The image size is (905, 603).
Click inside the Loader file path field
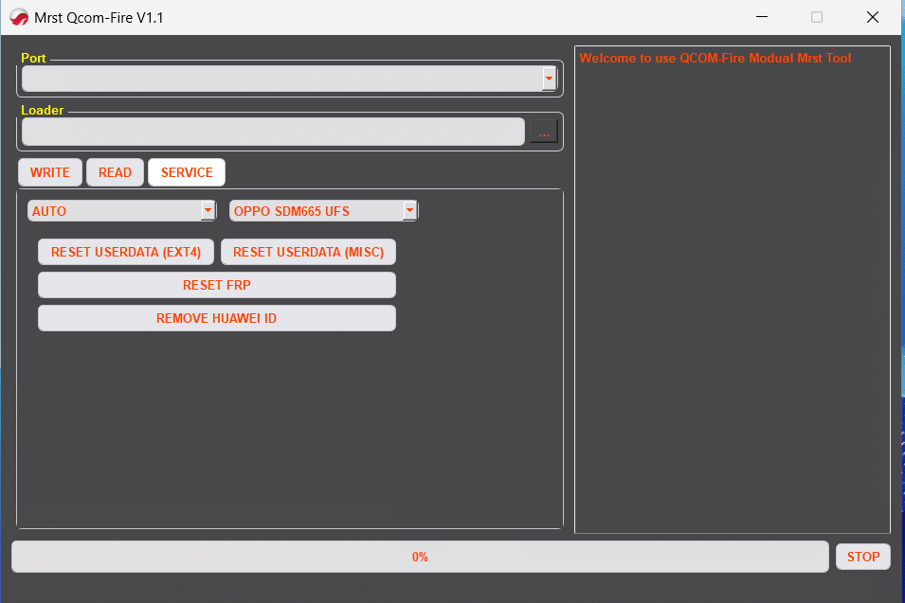tap(273, 132)
